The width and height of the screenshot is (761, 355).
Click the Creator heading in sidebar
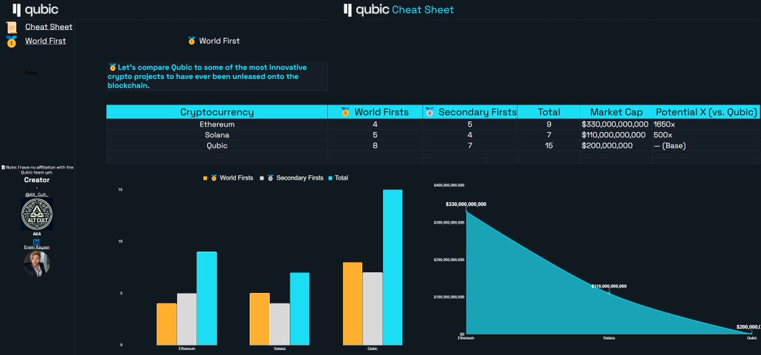pyautogui.click(x=37, y=180)
